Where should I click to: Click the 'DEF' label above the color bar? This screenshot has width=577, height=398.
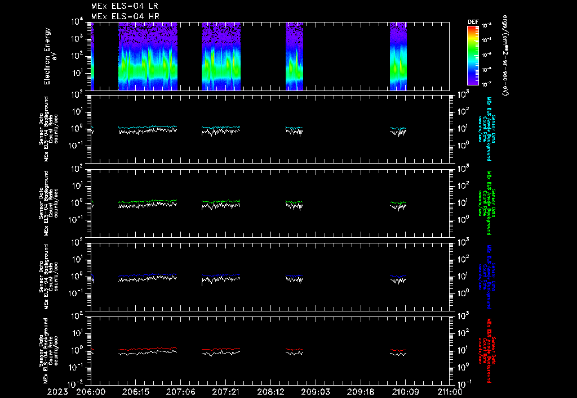[x=473, y=22]
